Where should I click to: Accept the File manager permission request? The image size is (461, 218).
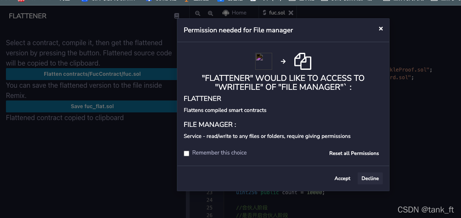pyautogui.click(x=342, y=178)
